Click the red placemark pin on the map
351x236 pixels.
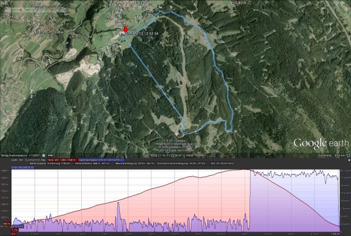124,29
